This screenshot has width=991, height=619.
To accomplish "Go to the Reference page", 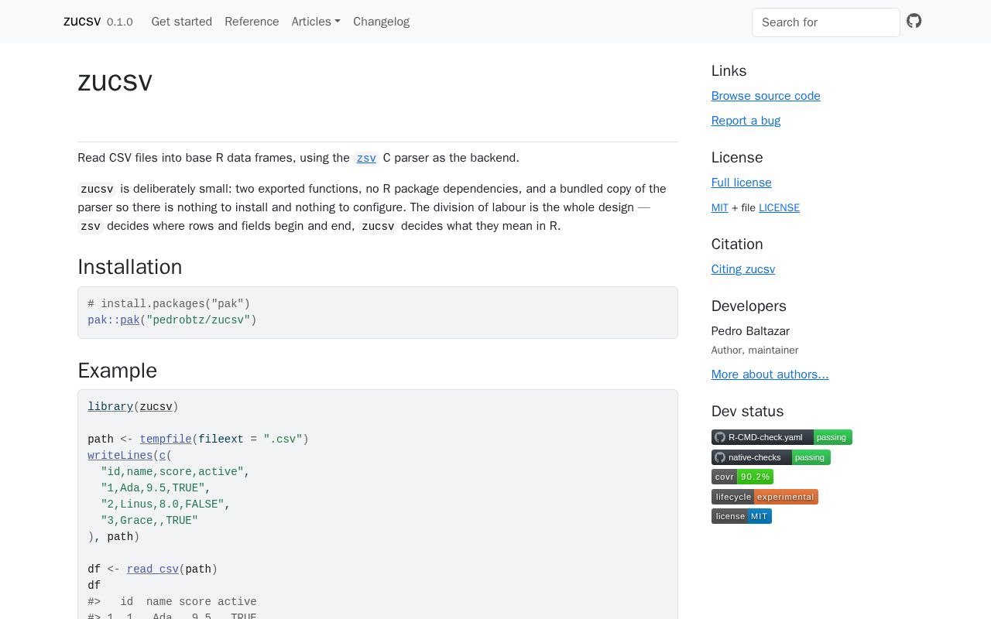I will pos(252,22).
